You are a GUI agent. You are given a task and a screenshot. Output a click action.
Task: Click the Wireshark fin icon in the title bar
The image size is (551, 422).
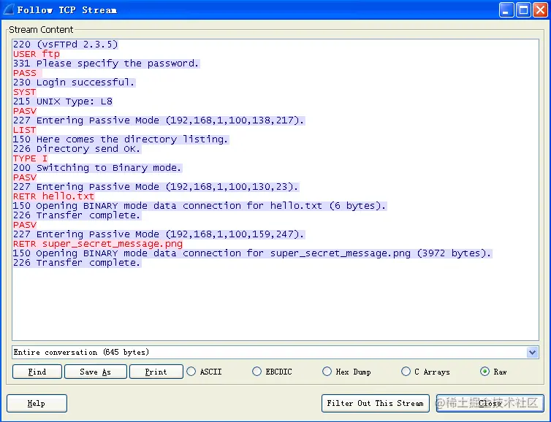9,9
